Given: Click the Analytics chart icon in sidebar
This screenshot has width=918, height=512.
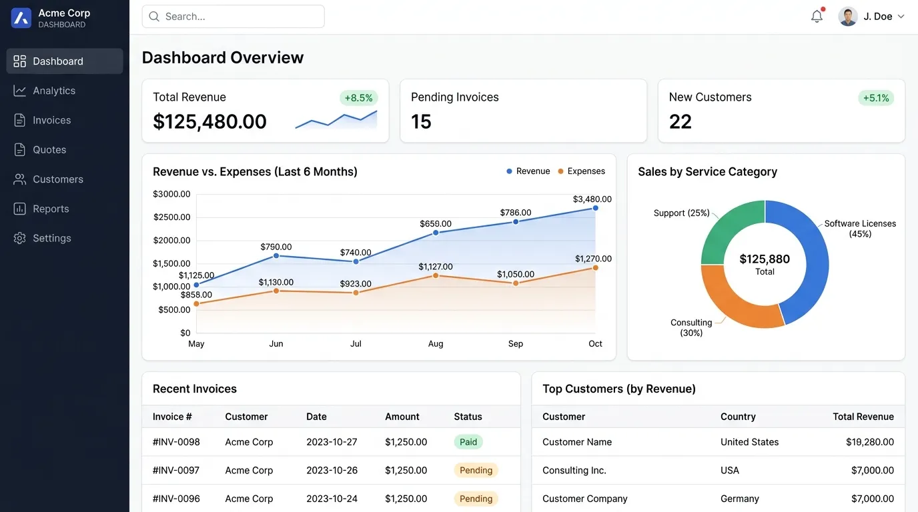Looking at the screenshot, I should pyautogui.click(x=20, y=91).
